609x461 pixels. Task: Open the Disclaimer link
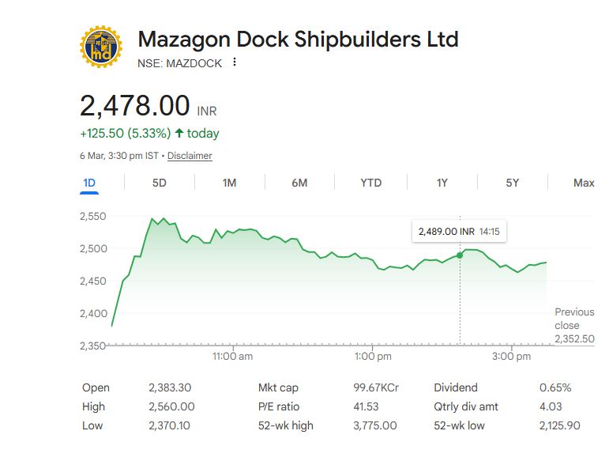tap(190, 156)
